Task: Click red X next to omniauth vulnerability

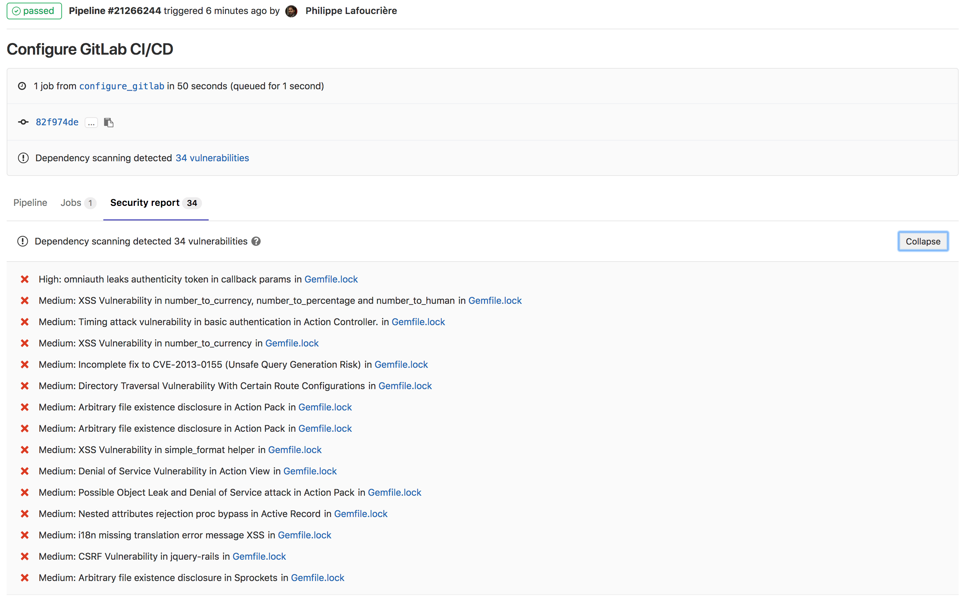Action: pos(25,279)
